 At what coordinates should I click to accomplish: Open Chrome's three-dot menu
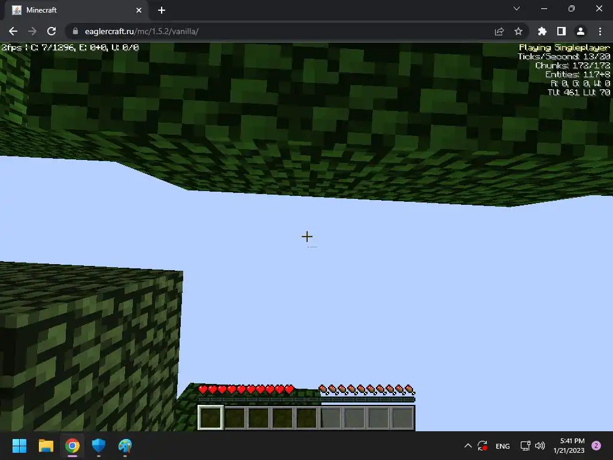click(x=600, y=31)
